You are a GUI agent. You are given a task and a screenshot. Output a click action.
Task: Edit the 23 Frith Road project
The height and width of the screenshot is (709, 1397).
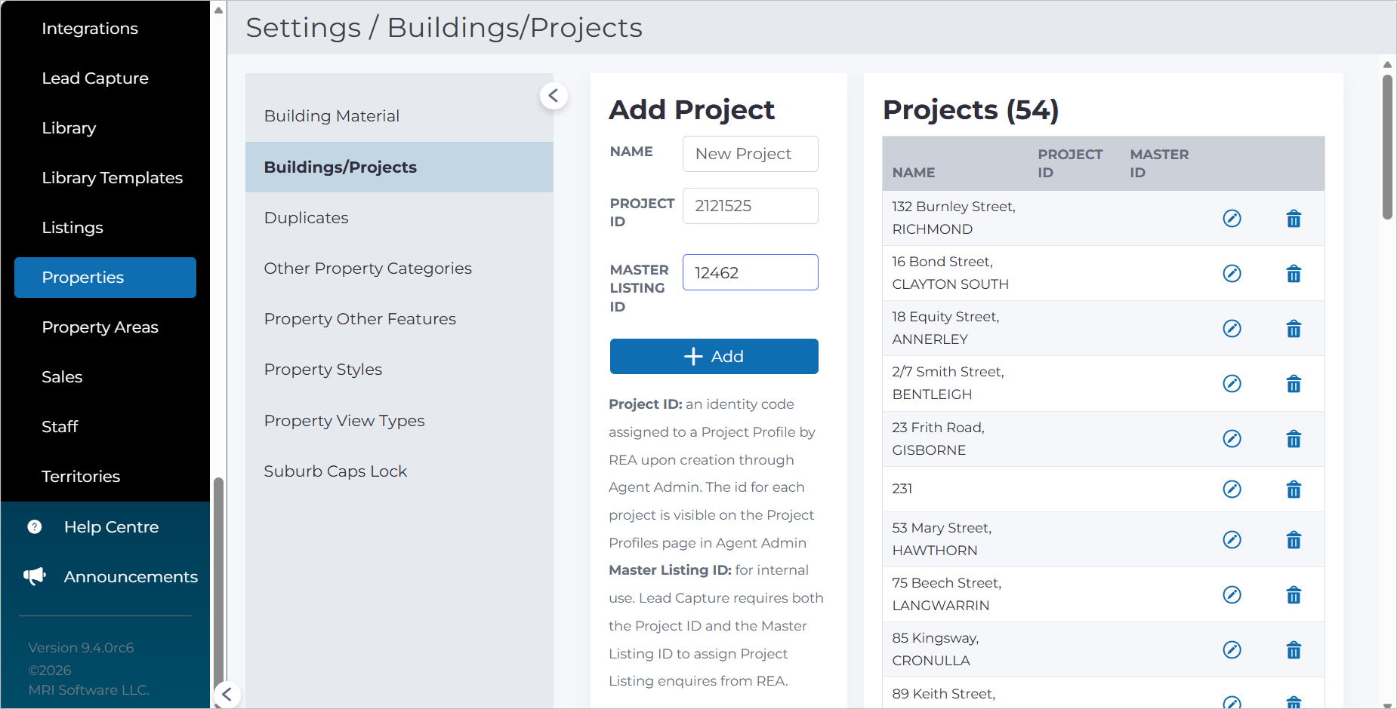pos(1232,438)
